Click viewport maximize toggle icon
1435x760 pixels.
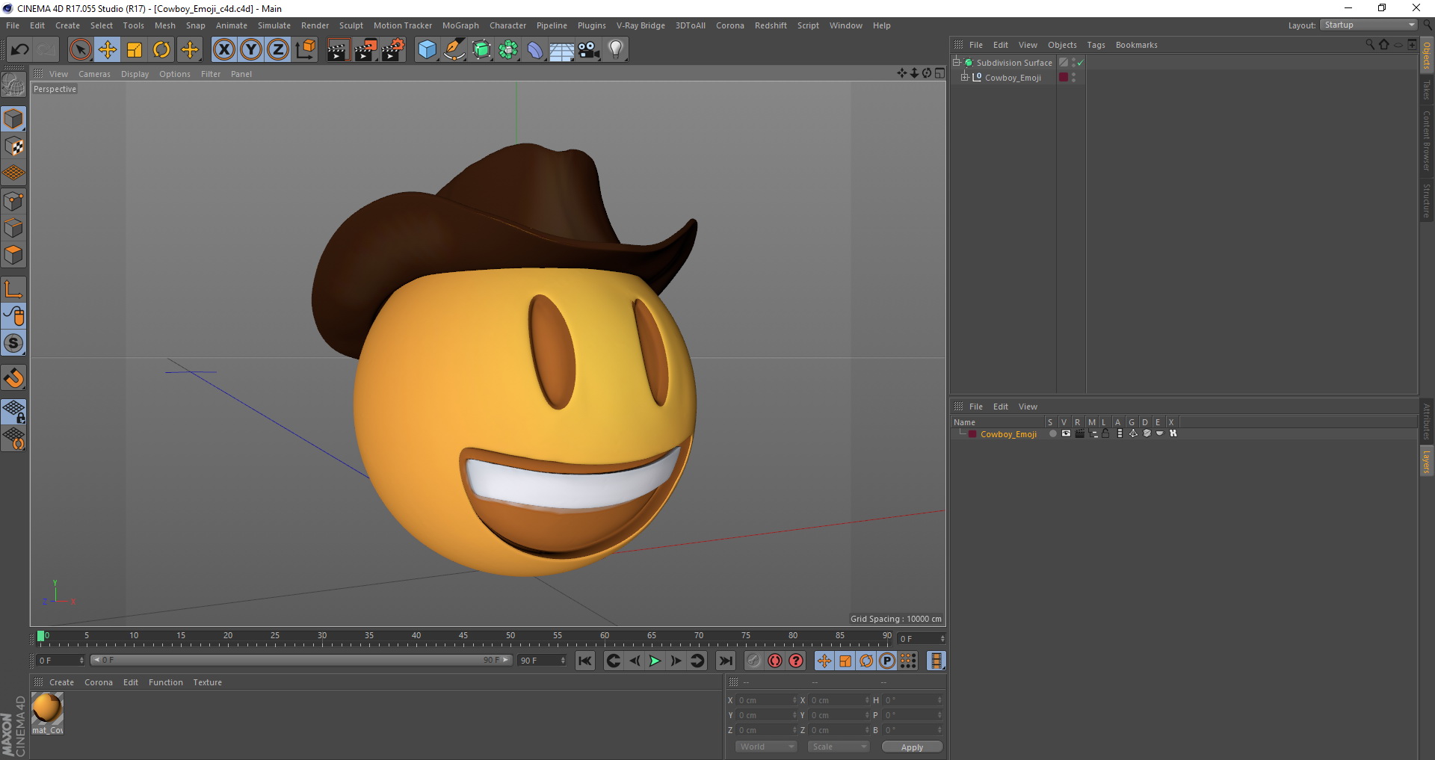tap(939, 73)
